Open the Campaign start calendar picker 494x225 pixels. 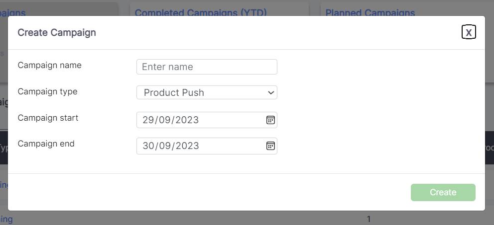(270, 120)
